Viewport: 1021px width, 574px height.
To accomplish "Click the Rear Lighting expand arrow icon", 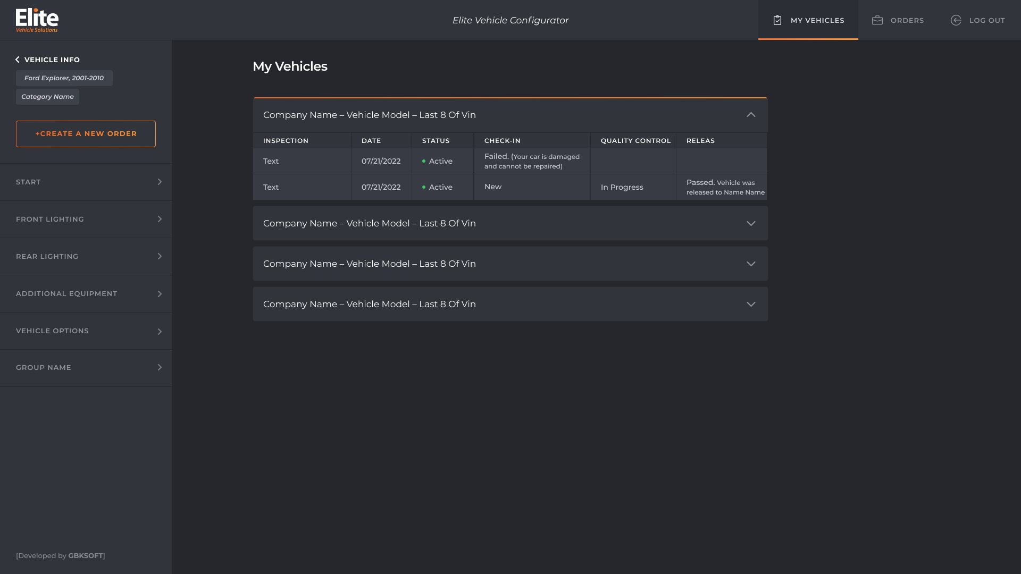I will coord(160,256).
